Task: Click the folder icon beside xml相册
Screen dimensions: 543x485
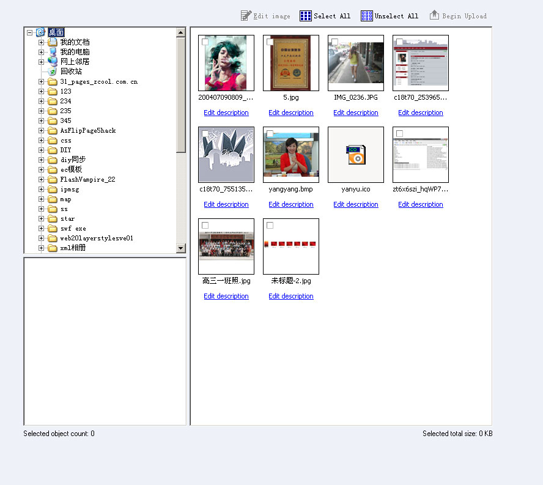Action: pyautogui.click(x=53, y=248)
